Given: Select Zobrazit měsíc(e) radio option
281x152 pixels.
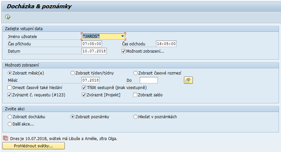Looking at the screenshot, I should click(x=10, y=73).
